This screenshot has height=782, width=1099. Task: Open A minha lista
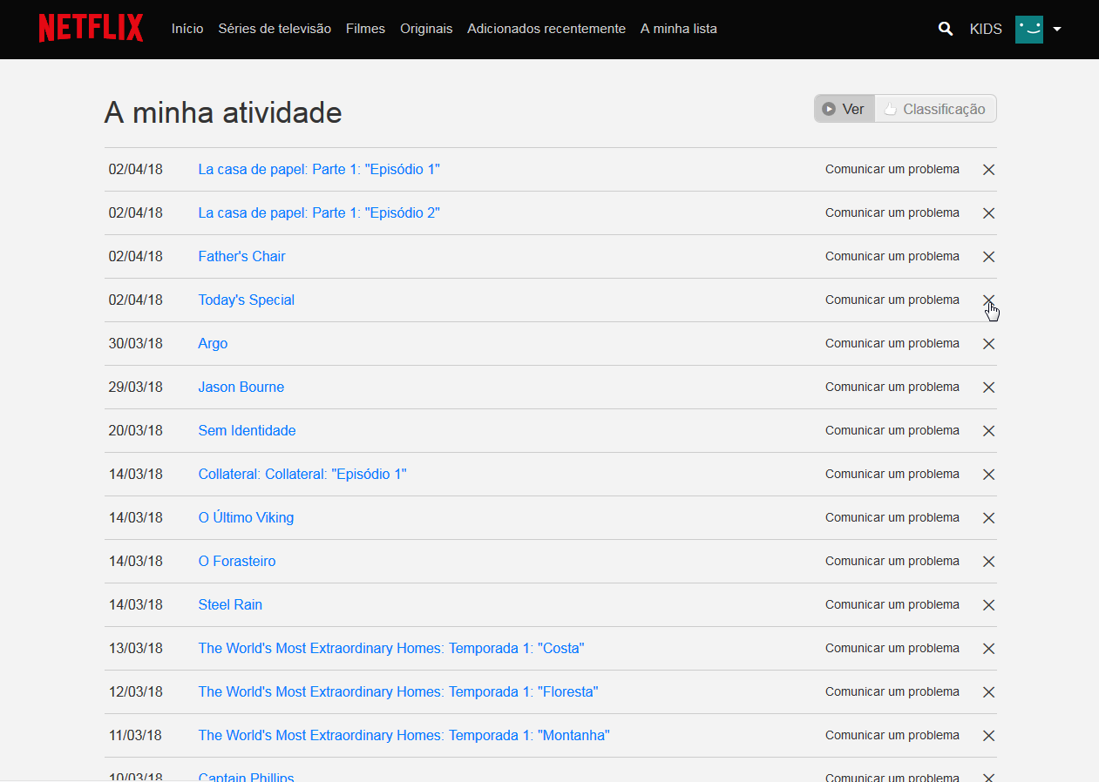coord(679,29)
